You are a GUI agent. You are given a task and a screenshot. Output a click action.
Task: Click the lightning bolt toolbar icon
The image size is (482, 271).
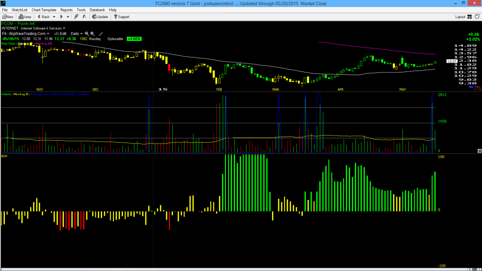click(x=76, y=17)
